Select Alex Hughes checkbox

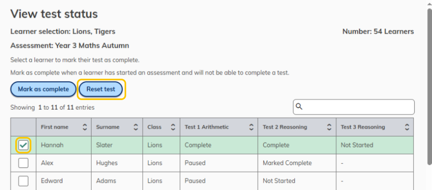pyautogui.click(x=23, y=163)
